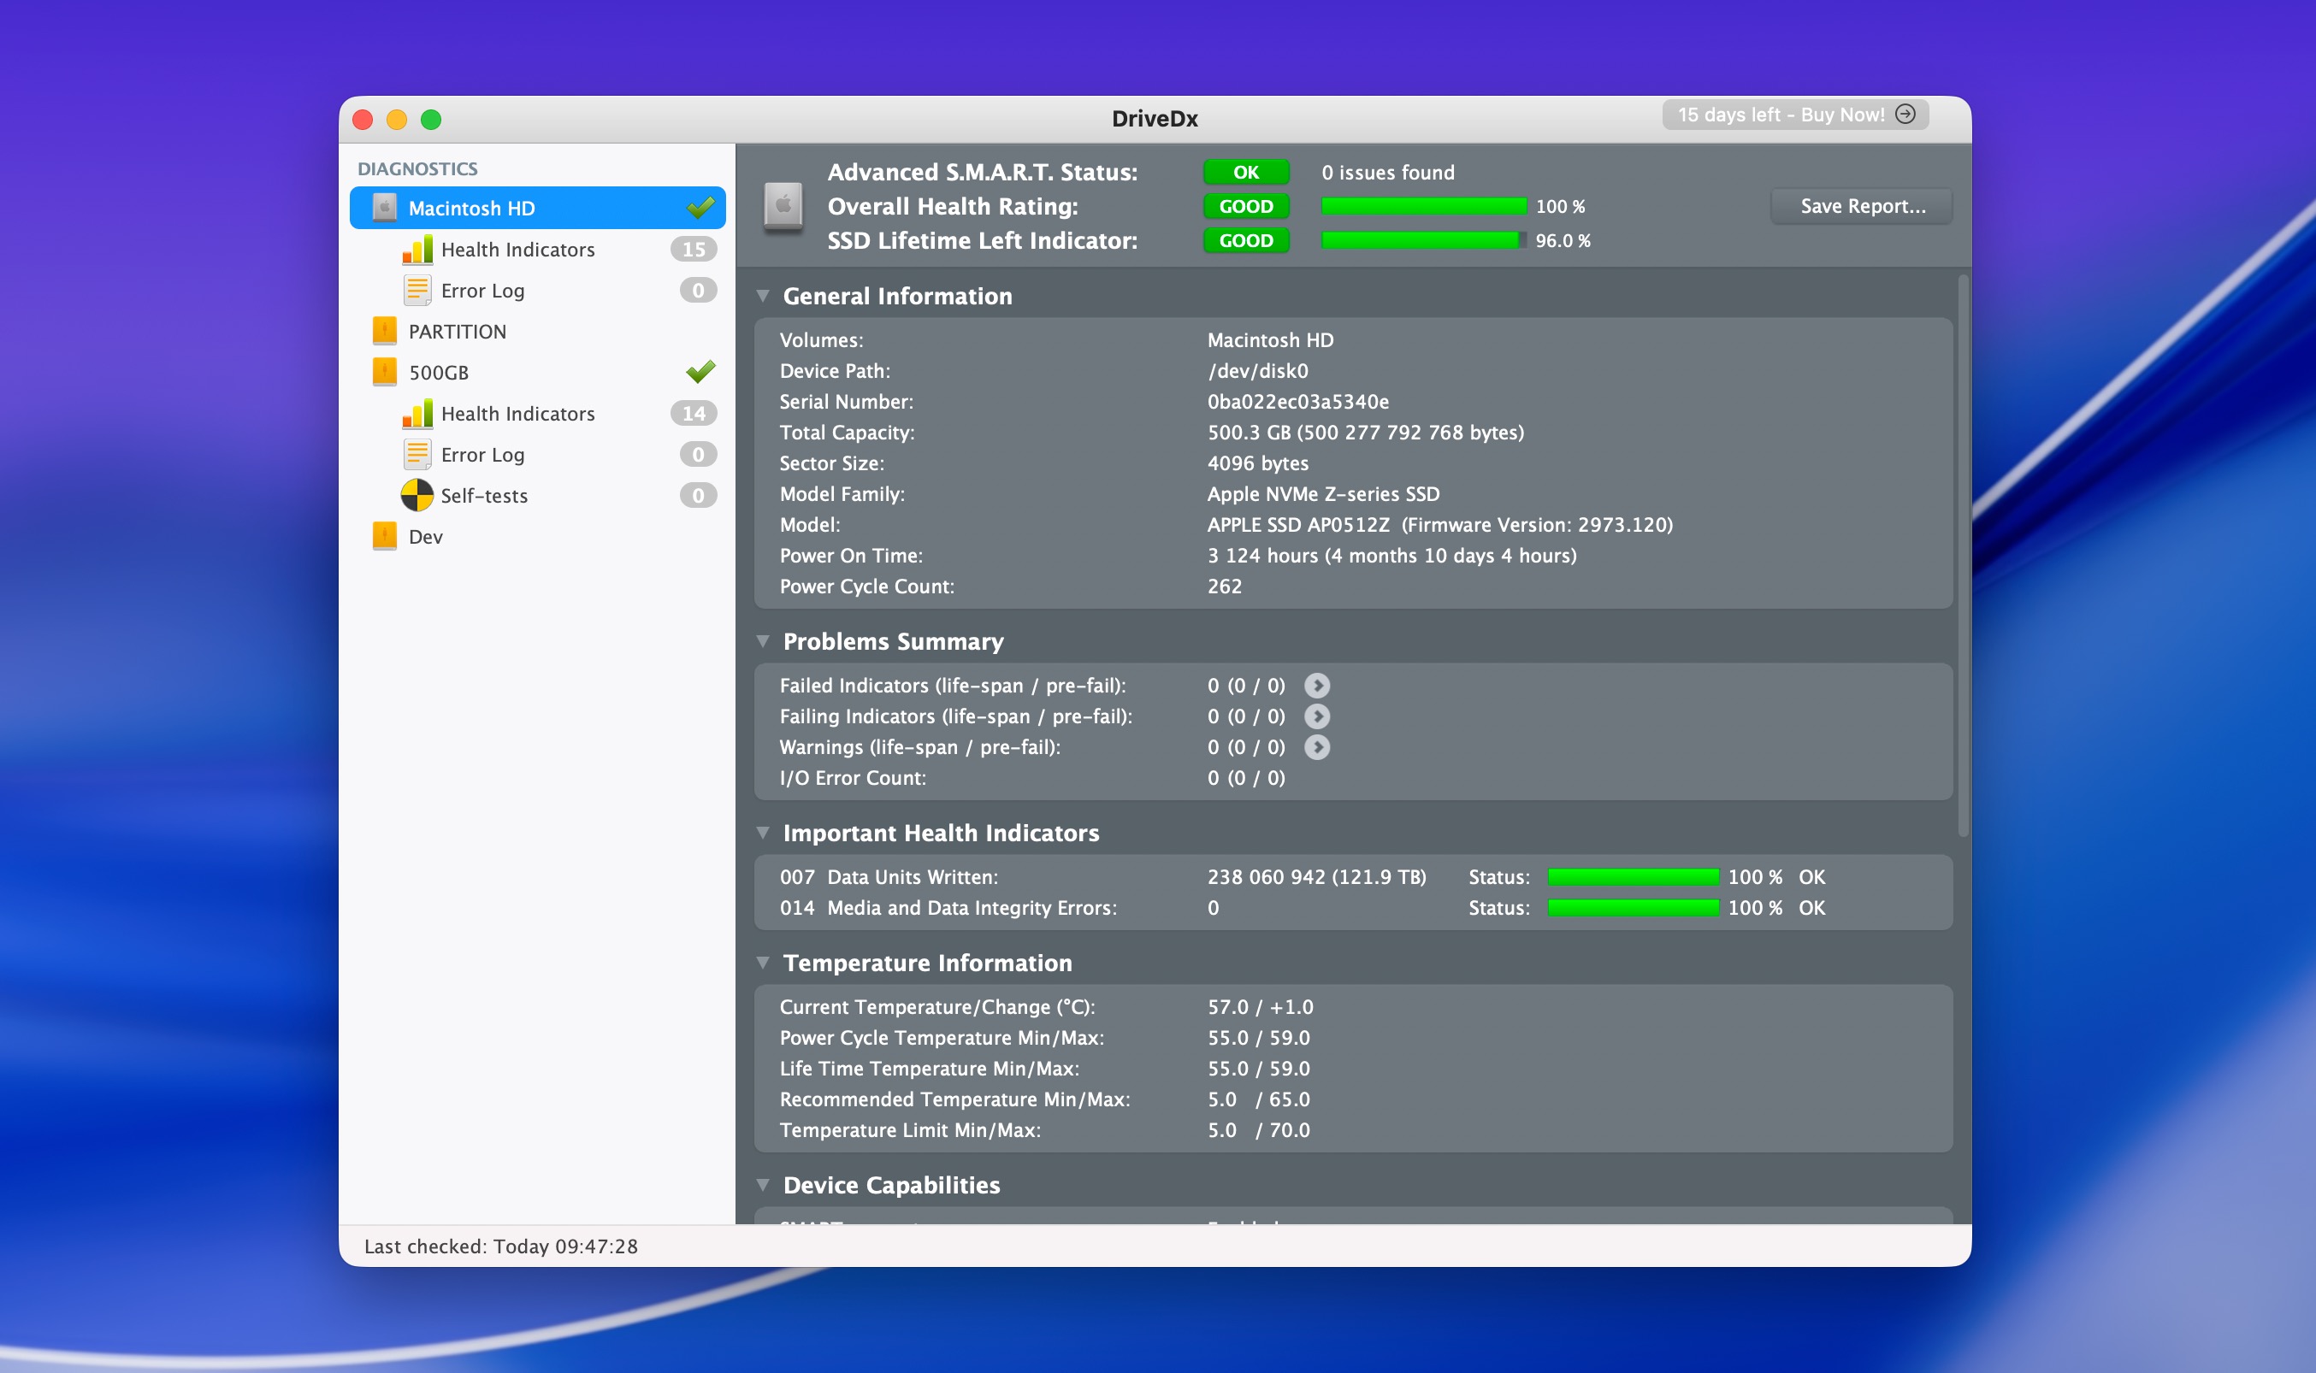Click the PARTITION orange drive icon

point(384,330)
